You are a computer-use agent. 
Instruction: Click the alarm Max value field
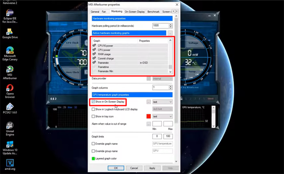[168, 124]
